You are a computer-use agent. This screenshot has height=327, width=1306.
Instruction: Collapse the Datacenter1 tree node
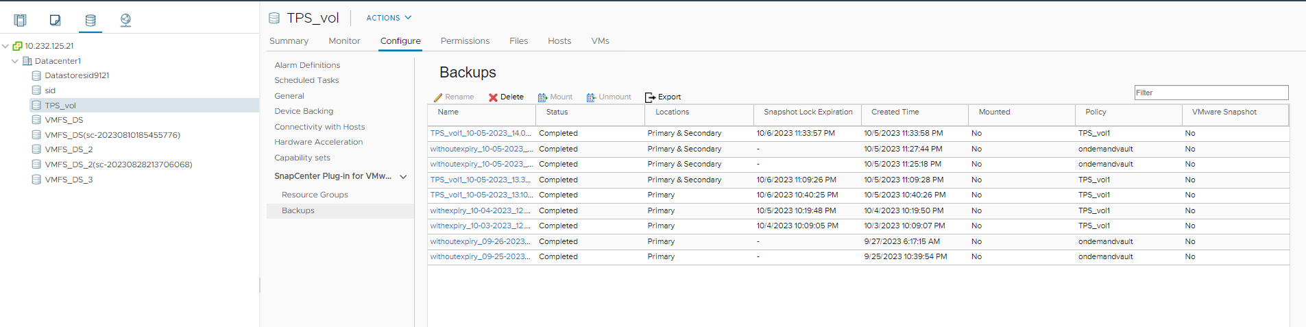click(15, 61)
